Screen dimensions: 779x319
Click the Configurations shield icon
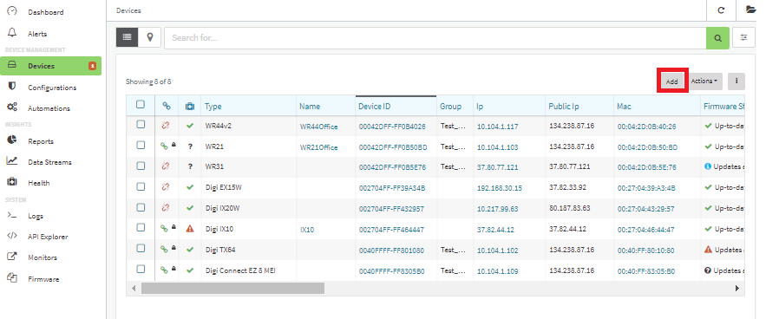coord(12,87)
